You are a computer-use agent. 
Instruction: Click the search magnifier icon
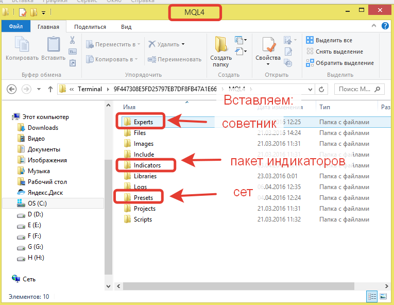pos(378,89)
